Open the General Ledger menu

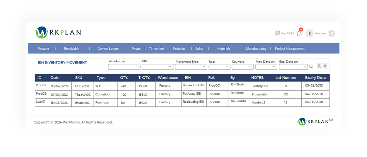[x=108, y=48]
